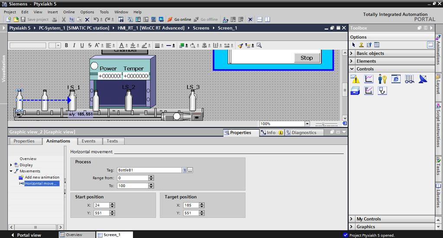Click the Delete X icon in main toolbar
443x238 pixels.
click(x=87, y=20)
